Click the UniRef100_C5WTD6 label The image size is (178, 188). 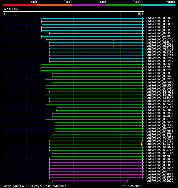coord(160,39)
